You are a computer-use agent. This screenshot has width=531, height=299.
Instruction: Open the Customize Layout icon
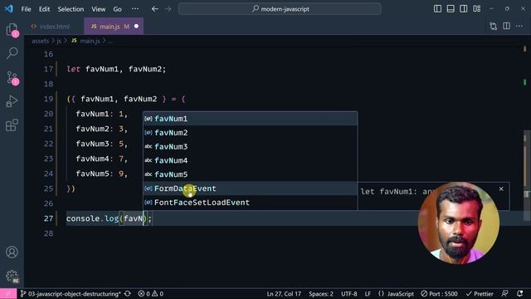pos(477,9)
